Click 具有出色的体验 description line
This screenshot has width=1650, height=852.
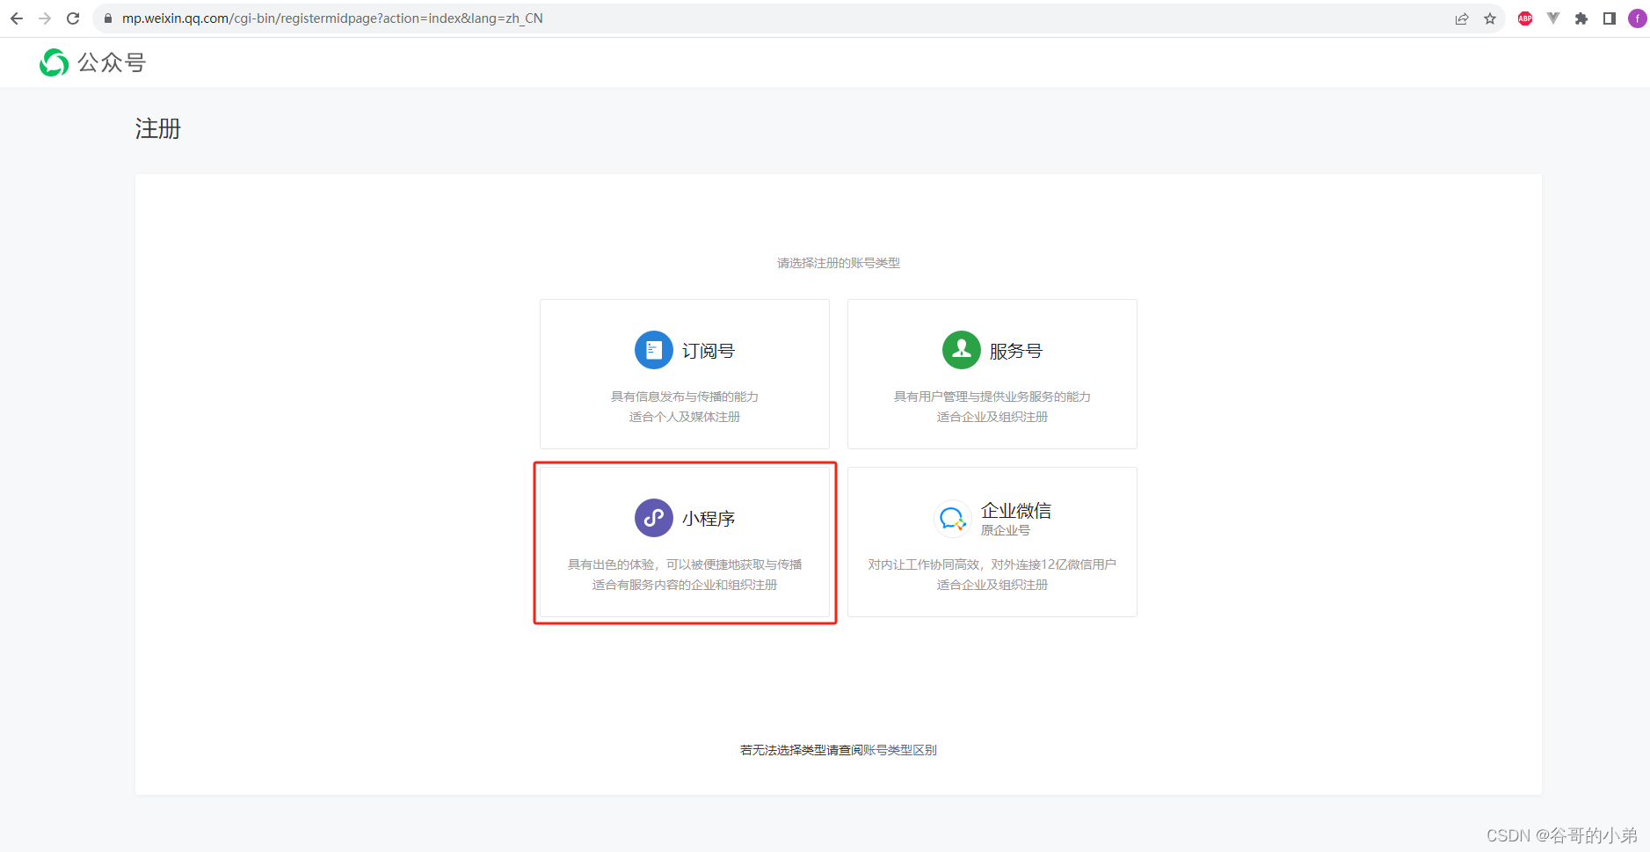click(685, 564)
